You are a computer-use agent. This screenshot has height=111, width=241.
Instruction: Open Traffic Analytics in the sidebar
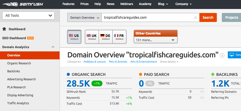pos(18,103)
